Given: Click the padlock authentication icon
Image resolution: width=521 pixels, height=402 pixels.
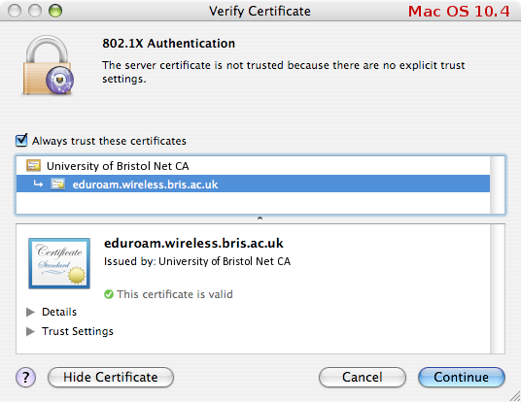Looking at the screenshot, I should (x=49, y=65).
